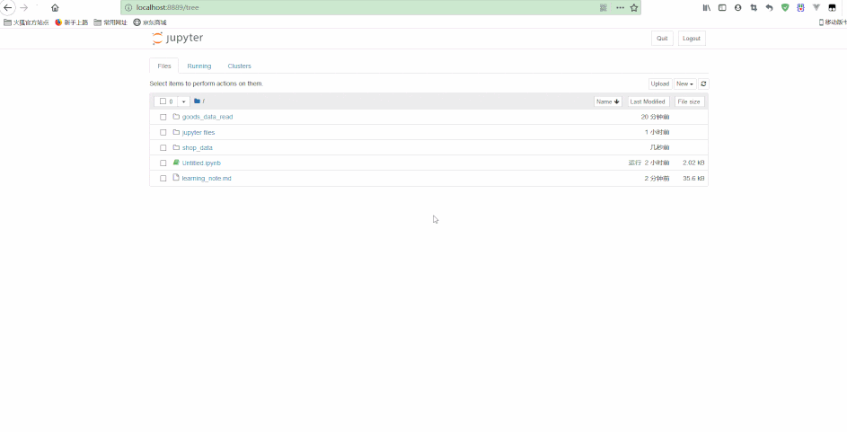Open the New dropdown menu

click(x=684, y=84)
